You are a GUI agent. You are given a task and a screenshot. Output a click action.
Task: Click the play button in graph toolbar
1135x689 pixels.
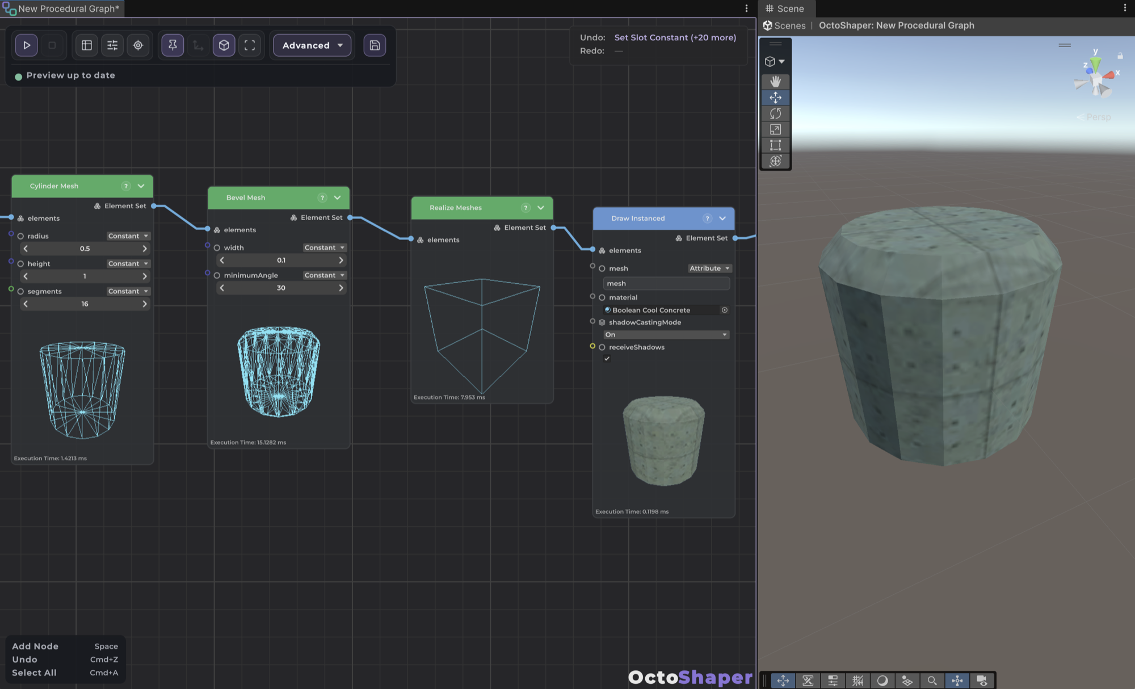(x=26, y=45)
